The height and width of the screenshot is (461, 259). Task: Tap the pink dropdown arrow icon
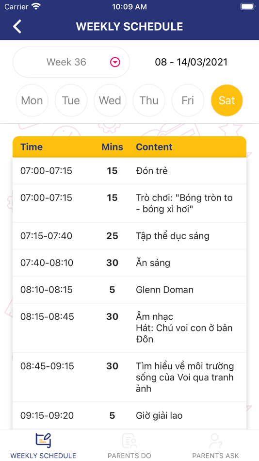115,62
